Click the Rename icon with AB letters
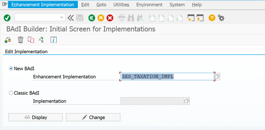This screenshot has height=130, width=265. click(41, 40)
